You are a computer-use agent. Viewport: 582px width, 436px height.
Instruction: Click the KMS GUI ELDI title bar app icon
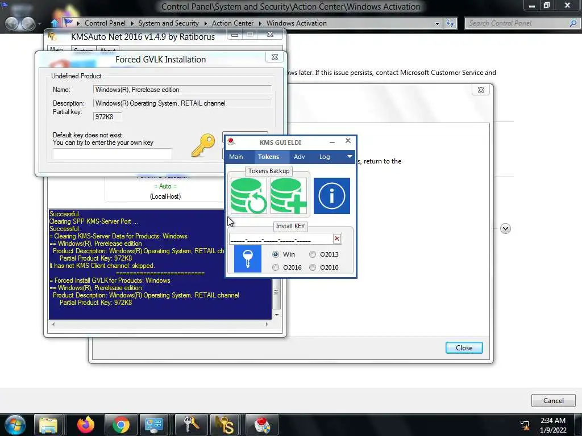[231, 141]
